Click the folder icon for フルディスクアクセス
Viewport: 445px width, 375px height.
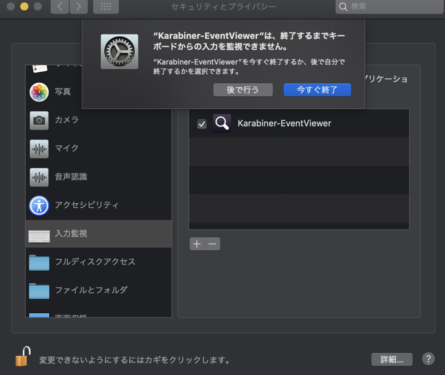tap(39, 262)
